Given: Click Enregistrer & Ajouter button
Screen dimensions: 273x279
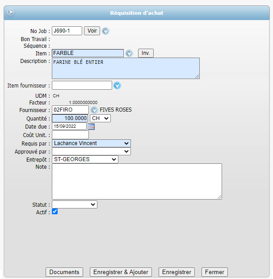Looking at the screenshot, I should [x=121, y=272].
